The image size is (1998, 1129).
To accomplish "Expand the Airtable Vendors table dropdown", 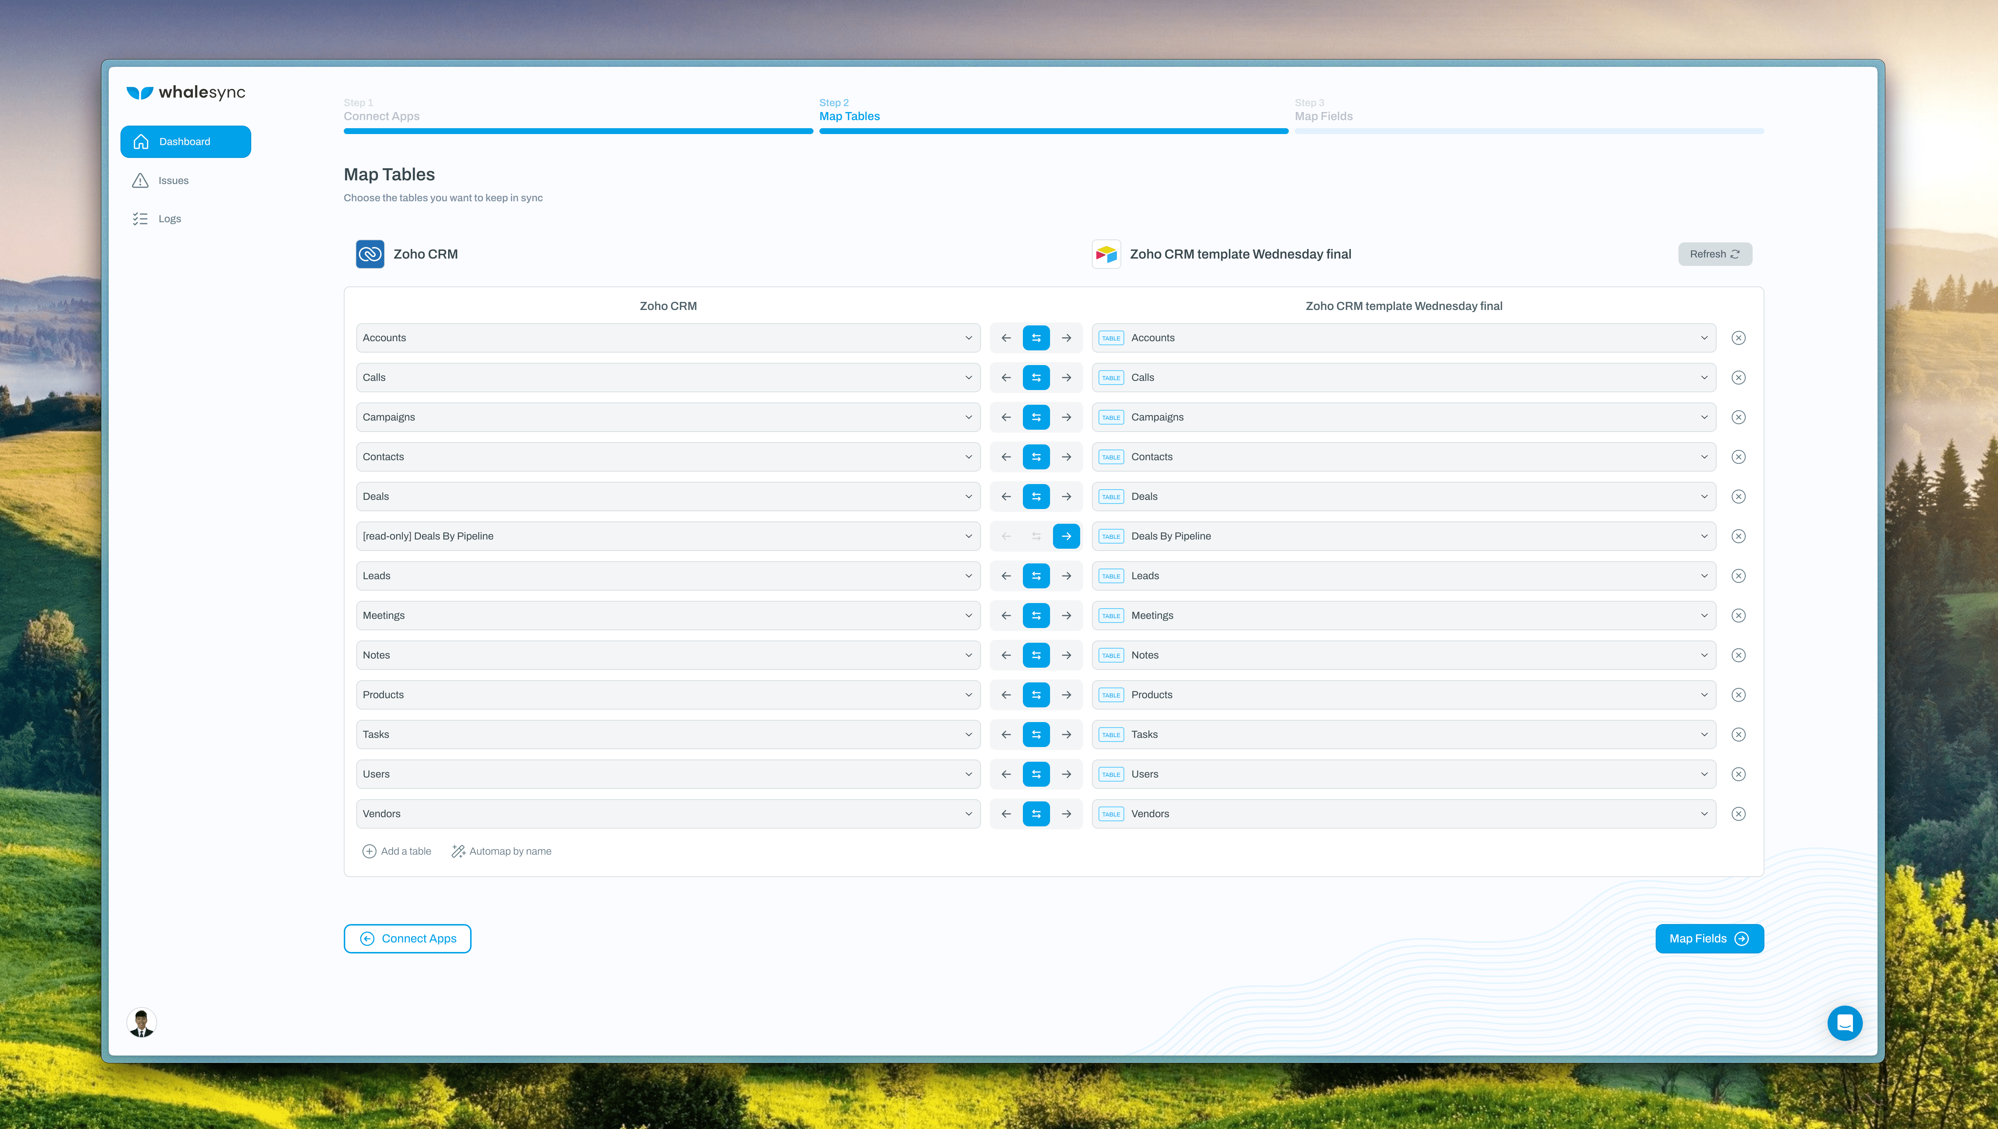I will (x=1404, y=814).
